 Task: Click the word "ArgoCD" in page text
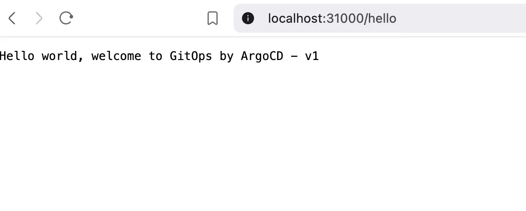point(262,56)
